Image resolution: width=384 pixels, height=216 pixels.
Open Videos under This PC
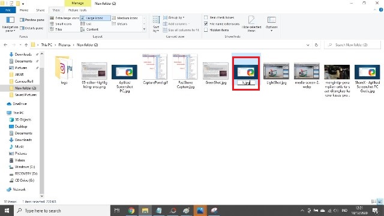(20, 160)
